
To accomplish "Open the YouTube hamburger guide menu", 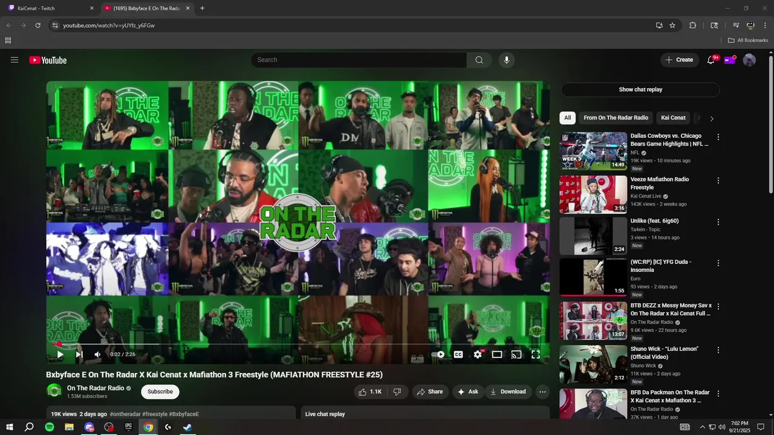I will [x=15, y=60].
